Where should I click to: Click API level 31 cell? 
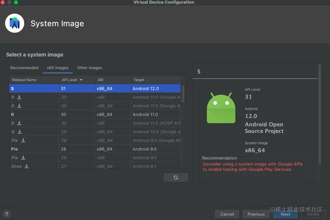pos(77,88)
